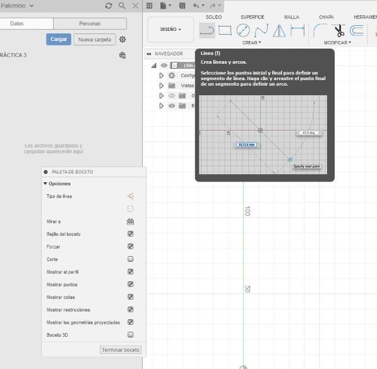Viewport: 377px width, 369px height.
Task: Collapse the Paleta de Boceto panel
Action: point(45,172)
